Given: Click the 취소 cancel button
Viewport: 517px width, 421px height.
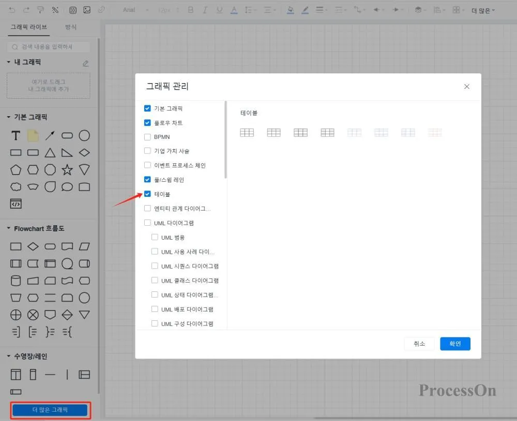Looking at the screenshot, I should click(x=419, y=344).
